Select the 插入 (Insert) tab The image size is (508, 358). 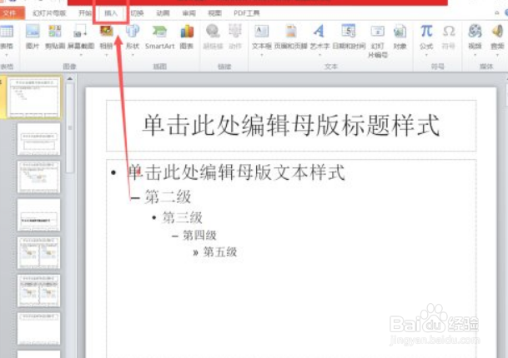(111, 13)
